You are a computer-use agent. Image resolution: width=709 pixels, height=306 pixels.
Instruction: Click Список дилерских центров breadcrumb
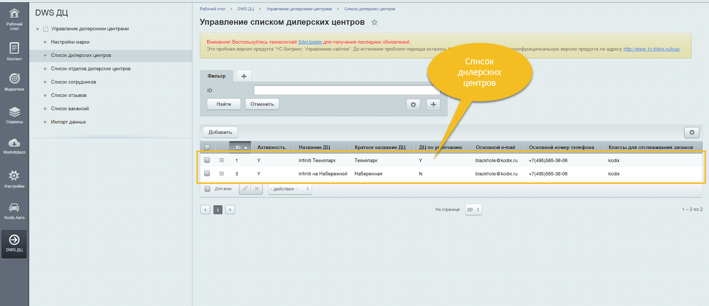[370, 9]
